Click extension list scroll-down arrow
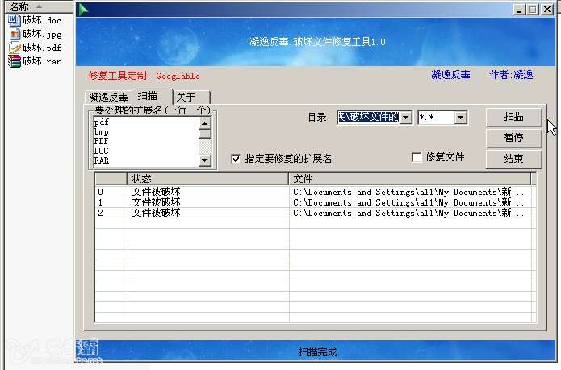561x370 pixels. 205,160
